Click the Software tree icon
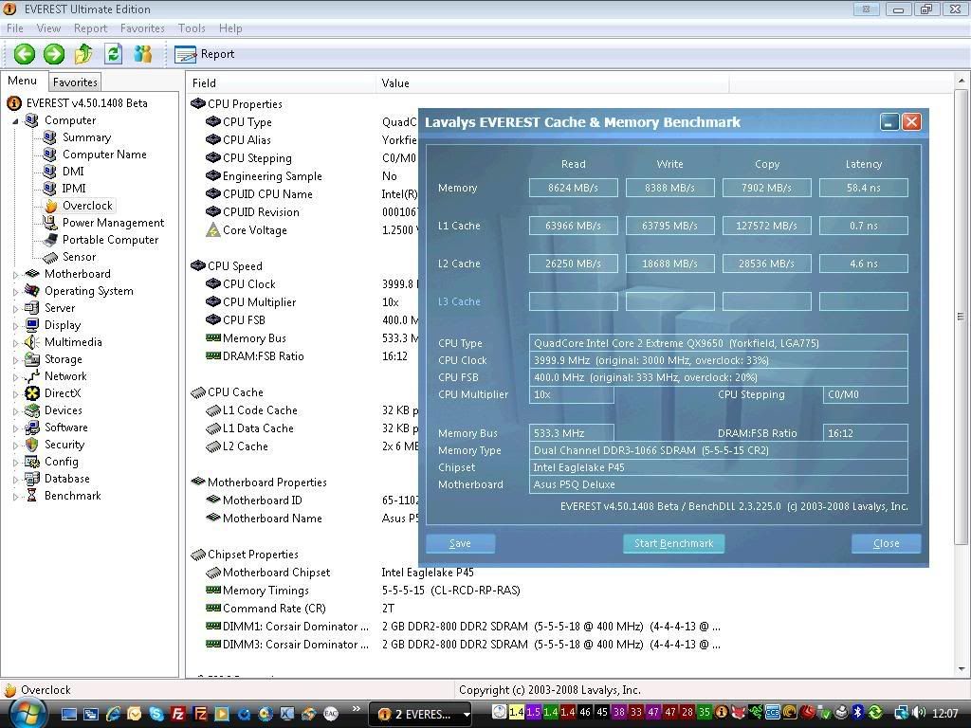This screenshot has height=728, width=971. (32, 428)
